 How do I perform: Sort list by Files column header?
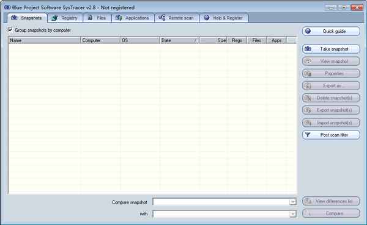coord(257,40)
